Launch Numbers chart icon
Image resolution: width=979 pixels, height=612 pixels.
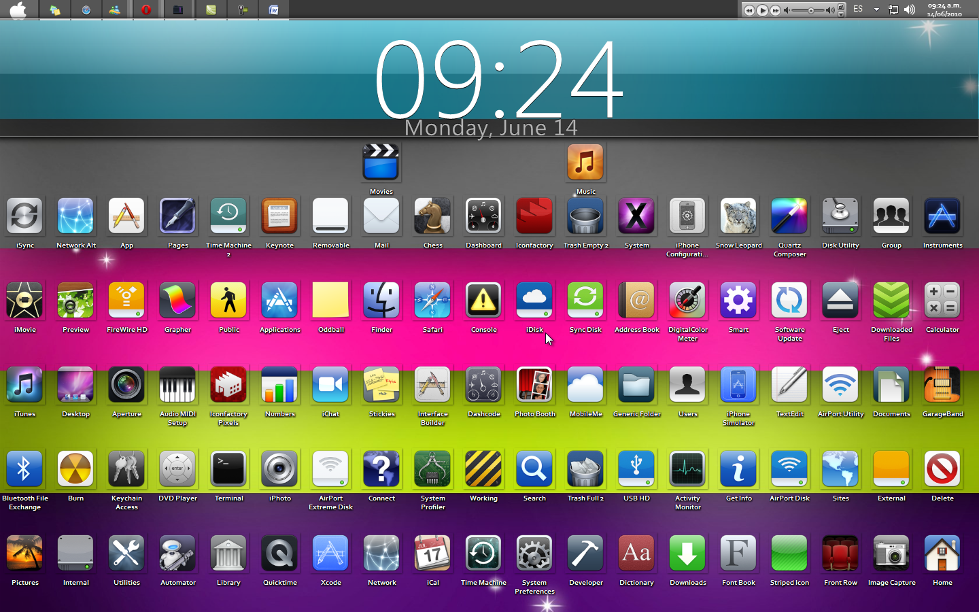click(x=279, y=384)
